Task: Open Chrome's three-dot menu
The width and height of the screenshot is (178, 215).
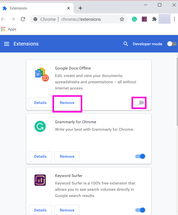Action: click(174, 19)
